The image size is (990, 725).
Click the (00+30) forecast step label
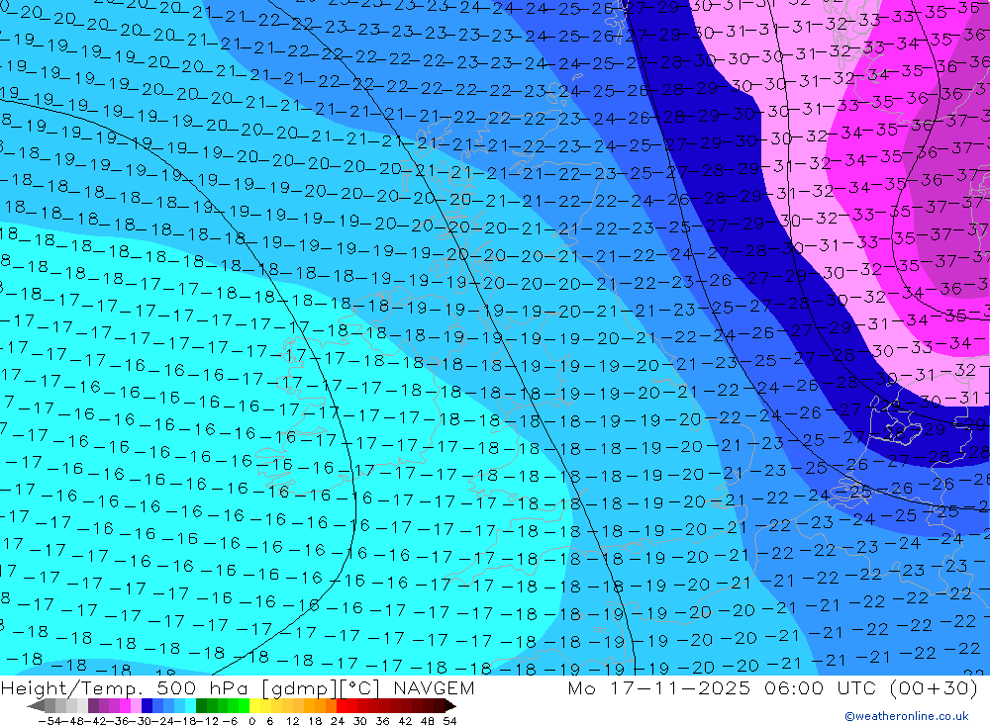(934, 687)
